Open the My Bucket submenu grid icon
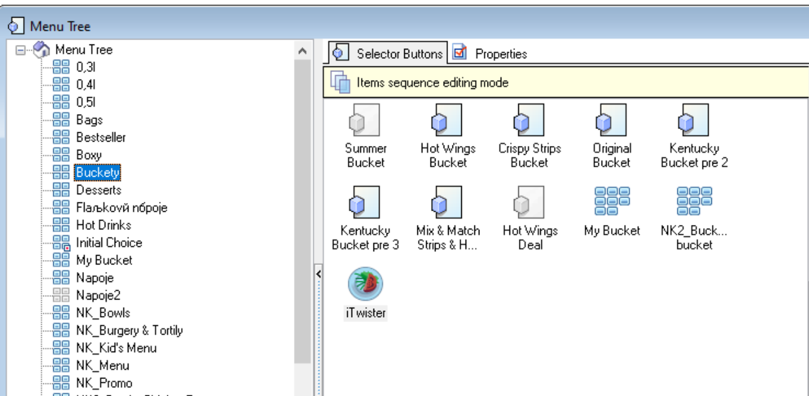 pyautogui.click(x=611, y=202)
